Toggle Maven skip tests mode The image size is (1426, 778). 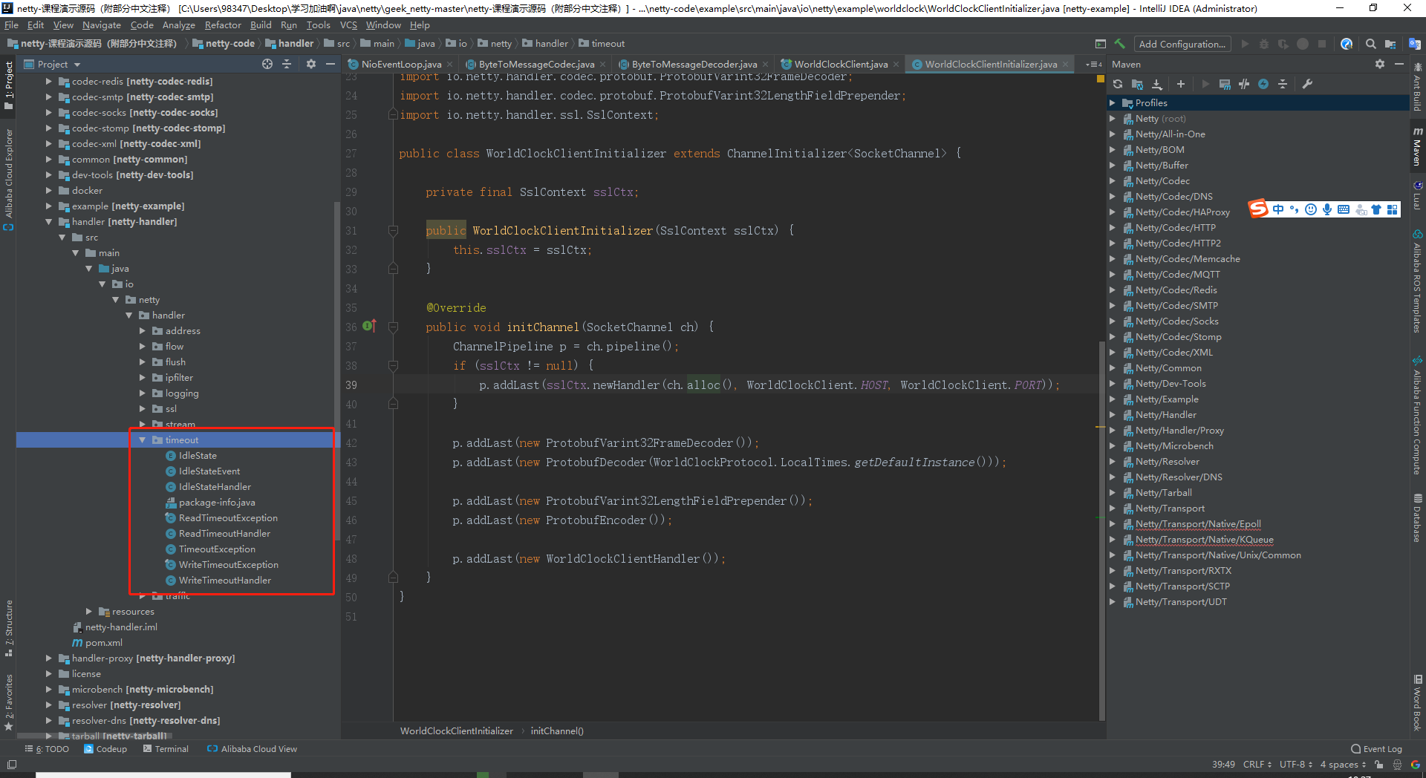(x=1263, y=84)
